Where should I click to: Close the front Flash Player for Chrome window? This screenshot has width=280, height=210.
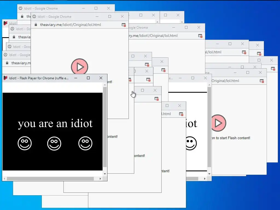(x=101, y=78)
